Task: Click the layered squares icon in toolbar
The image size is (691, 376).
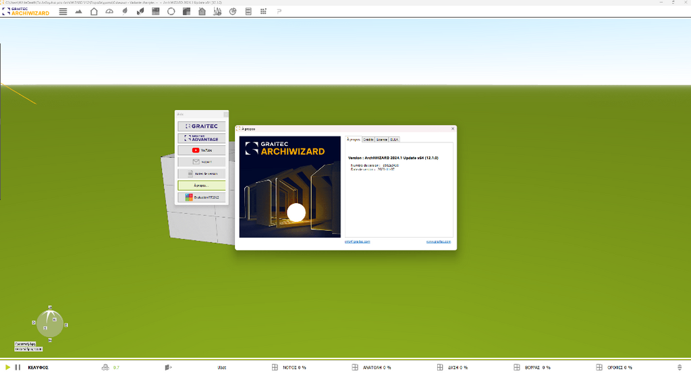Action: tap(186, 11)
